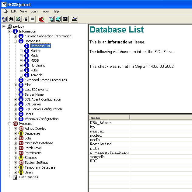The height and width of the screenshot is (192, 192).
Task: Click the lined list view toolbar icon
Action: click(32, 19)
